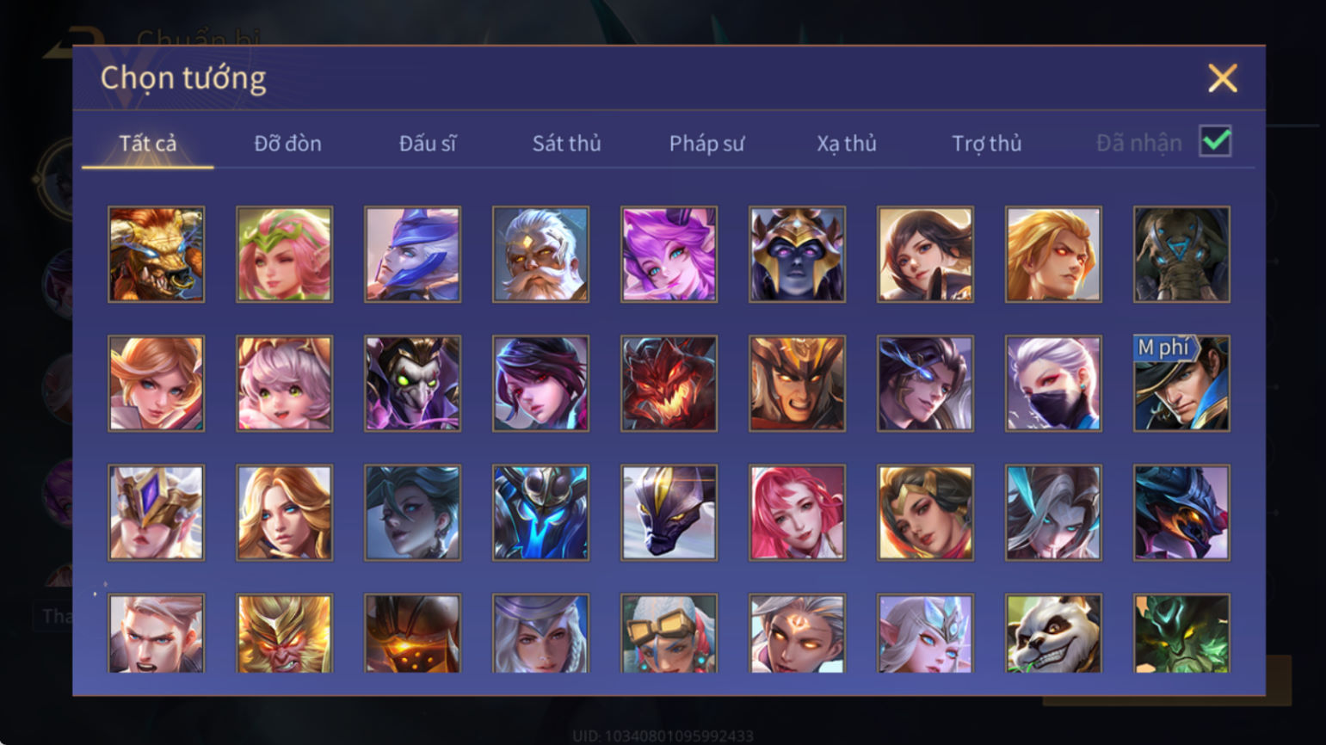
Task: Choose the purple-haired pink hero
Action: (x=669, y=255)
